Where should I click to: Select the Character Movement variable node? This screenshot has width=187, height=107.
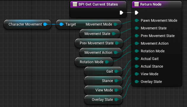(28, 24)
